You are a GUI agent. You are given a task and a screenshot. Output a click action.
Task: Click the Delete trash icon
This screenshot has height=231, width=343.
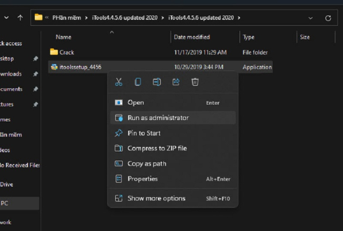click(x=195, y=82)
